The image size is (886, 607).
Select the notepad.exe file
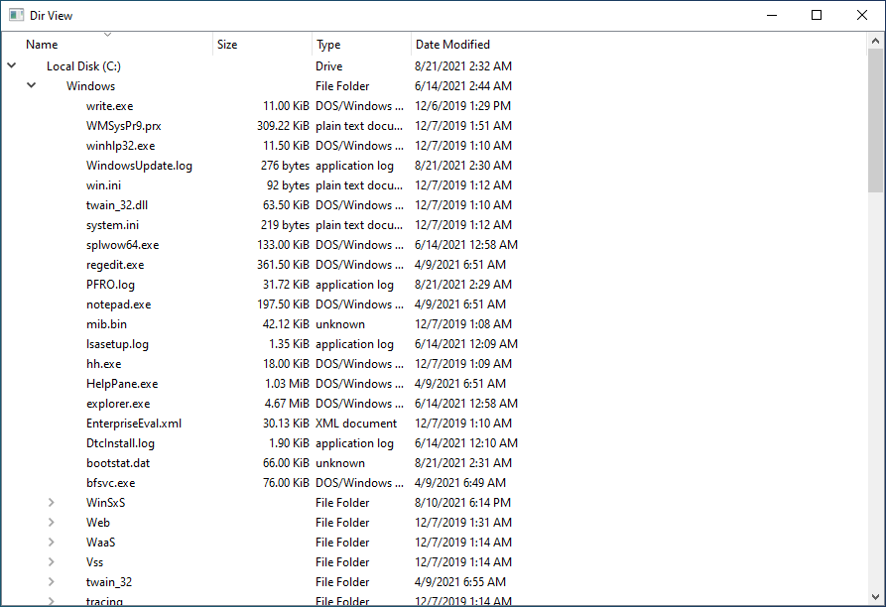pyautogui.click(x=118, y=303)
